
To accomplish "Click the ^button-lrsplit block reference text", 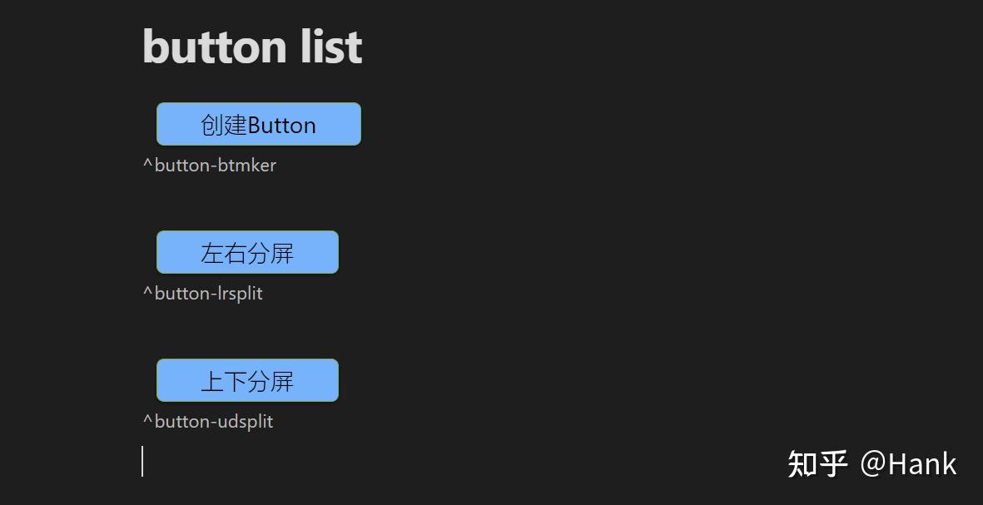I will [x=202, y=293].
